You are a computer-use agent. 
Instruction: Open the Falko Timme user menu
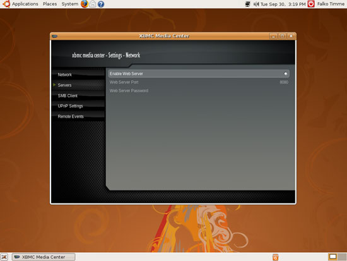coord(331,4)
